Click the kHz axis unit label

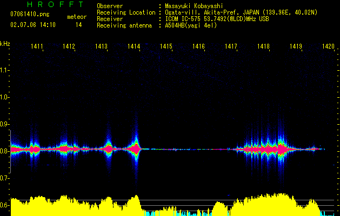(x=5, y=43)
